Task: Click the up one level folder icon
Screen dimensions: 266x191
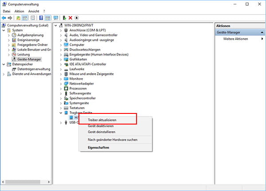Action: pos(19,18)
